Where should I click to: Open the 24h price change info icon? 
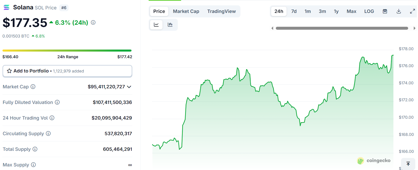(93, 23)
